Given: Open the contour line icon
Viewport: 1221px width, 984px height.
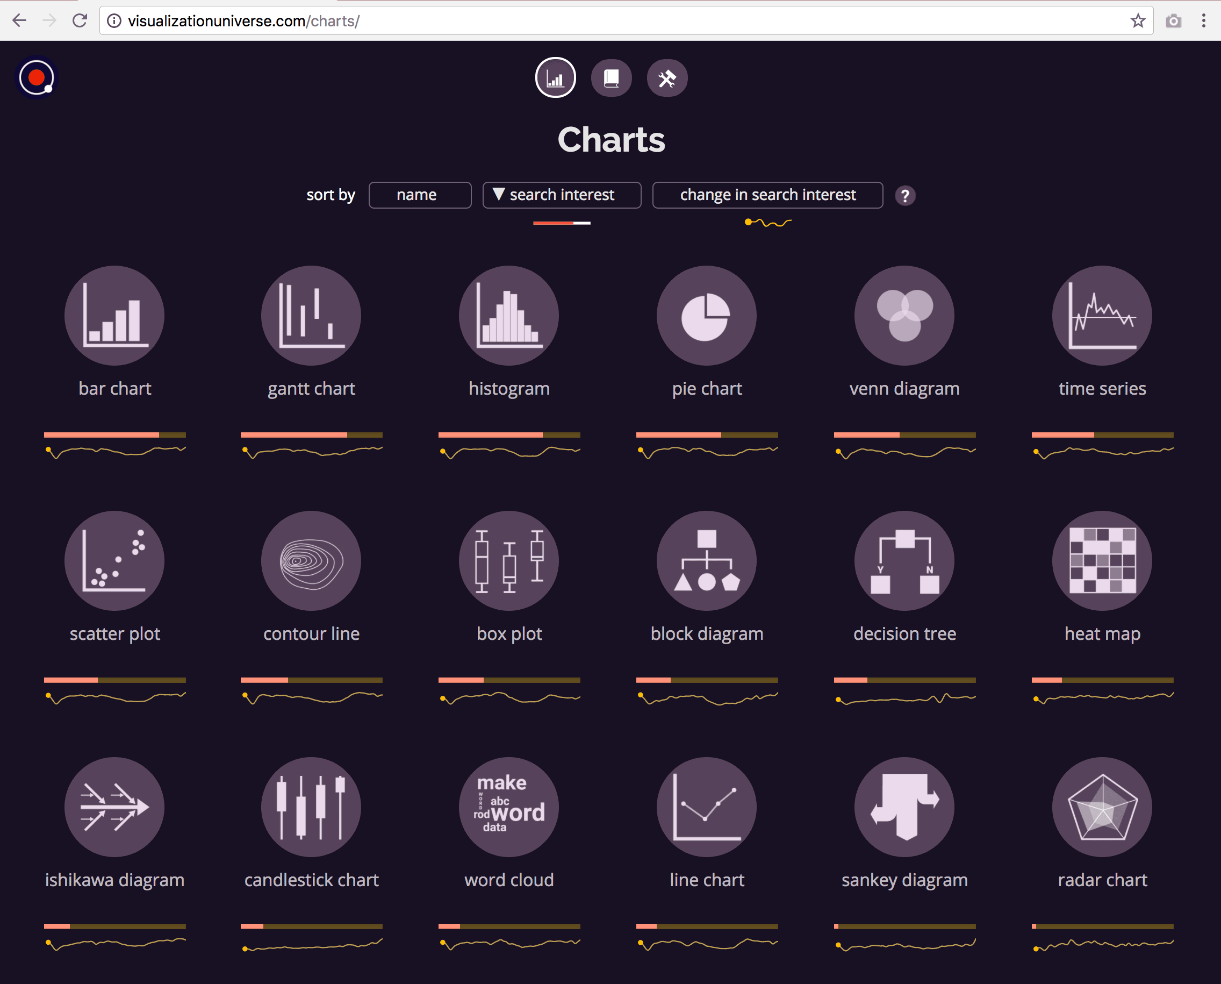Looking at the screenshot, I should 311,561.
